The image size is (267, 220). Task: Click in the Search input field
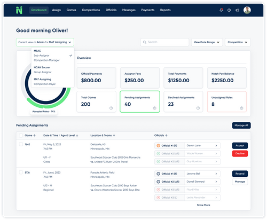(x=164, y=42)
